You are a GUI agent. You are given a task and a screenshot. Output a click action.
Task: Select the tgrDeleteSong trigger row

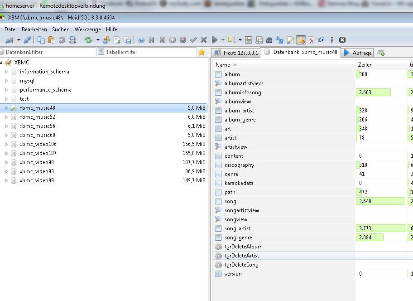point(241,265)
